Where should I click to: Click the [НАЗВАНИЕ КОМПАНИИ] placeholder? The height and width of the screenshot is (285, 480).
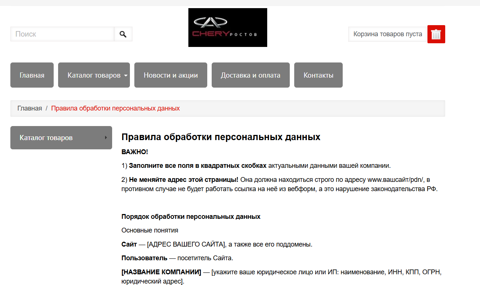[x=161, y=272]
